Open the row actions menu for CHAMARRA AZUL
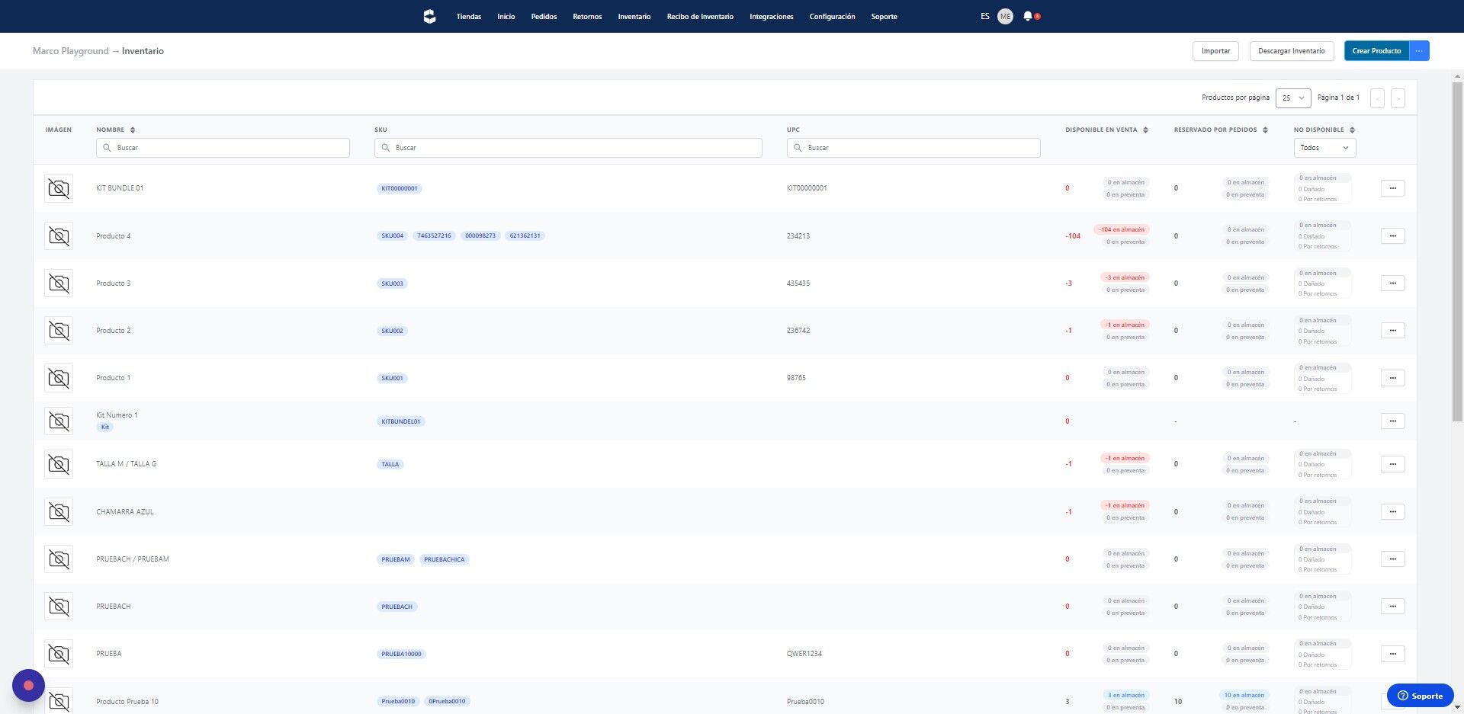Image resolution: width=1464 pixels, height=714 pixels. point(1392,511)
